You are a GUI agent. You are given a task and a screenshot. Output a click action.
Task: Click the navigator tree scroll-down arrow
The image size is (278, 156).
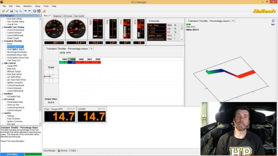coord(40,123)
